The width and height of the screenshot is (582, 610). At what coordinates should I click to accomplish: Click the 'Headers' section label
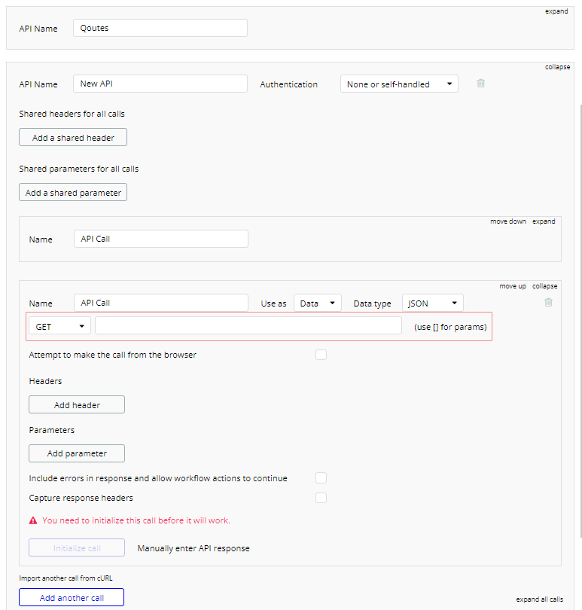[x=45, y=381]
